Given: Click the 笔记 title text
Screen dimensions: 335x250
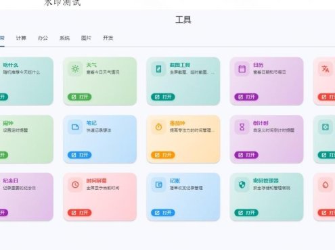Looking at the screenshot, I should click(x=91, y=123).
